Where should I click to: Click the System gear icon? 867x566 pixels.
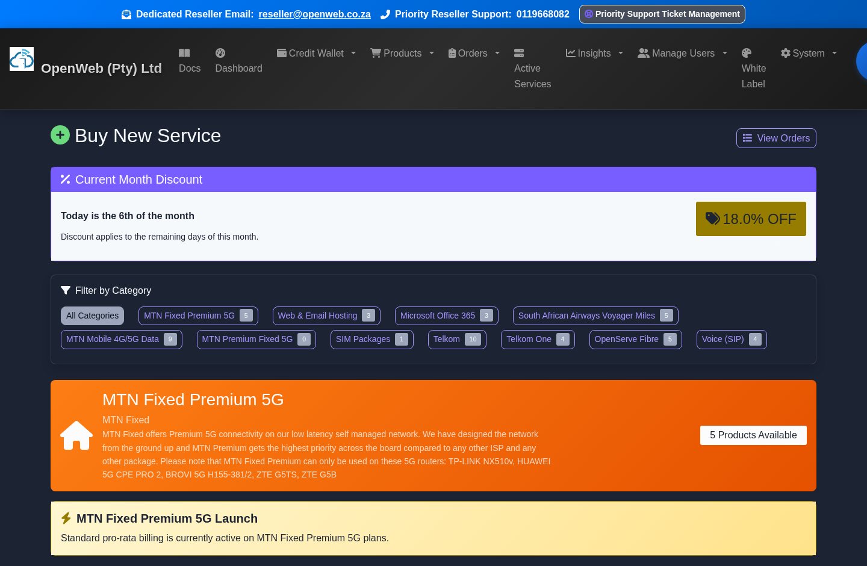(786, 53)
